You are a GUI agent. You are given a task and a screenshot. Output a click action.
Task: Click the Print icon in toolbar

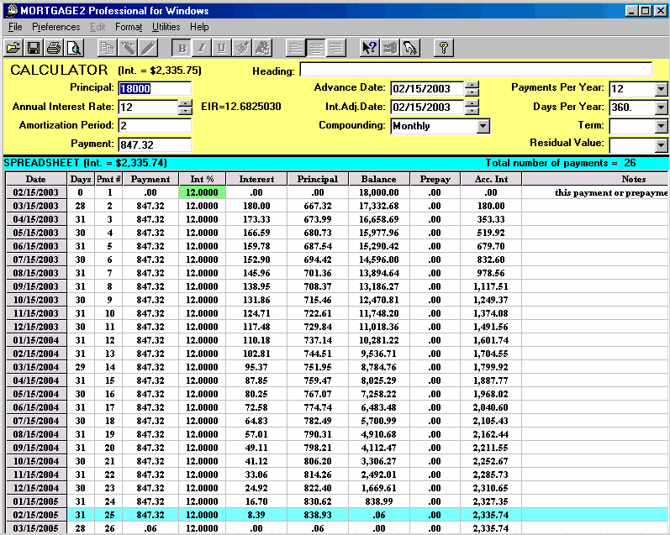click(54, 48)
